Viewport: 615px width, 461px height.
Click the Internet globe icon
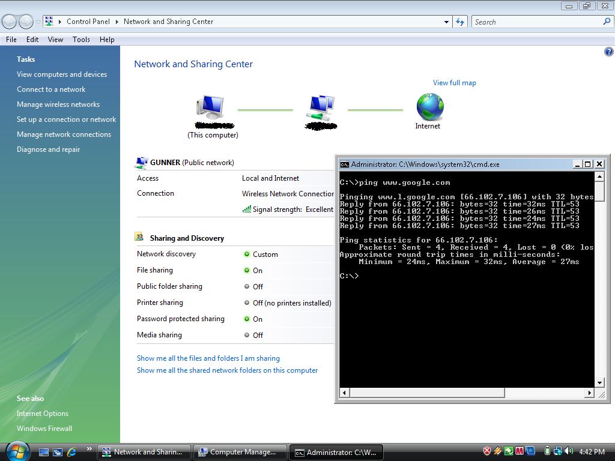click(430, 107)
